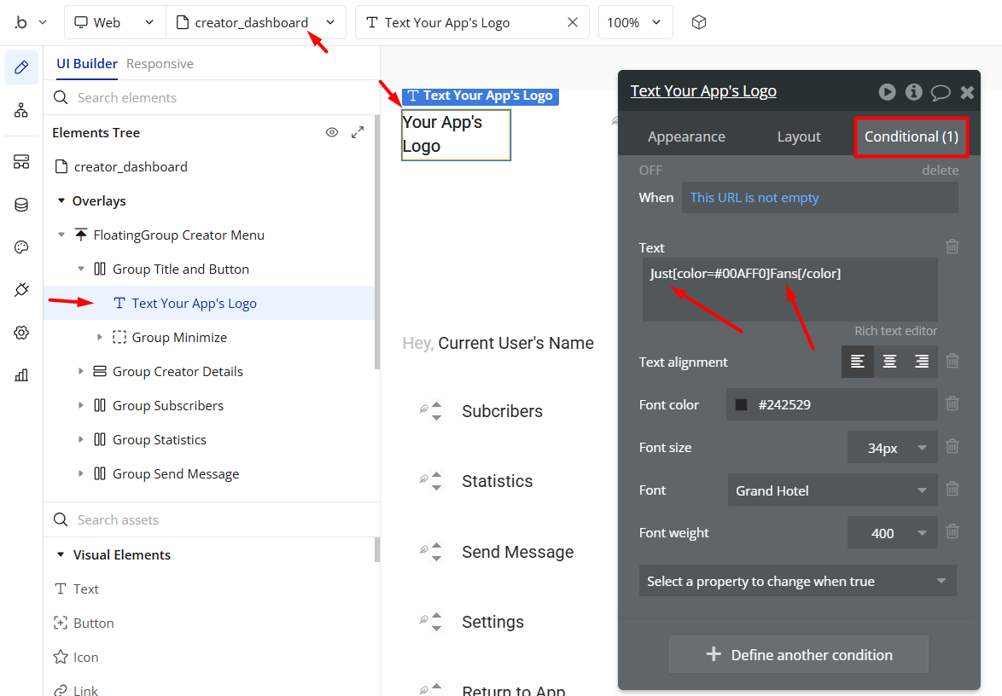Open Settings gear icon in left sidebar
This screenshot has height=696, width=1002.
click(x=21, y=333)
